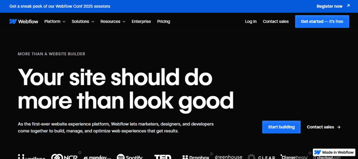Viewport: 358px width, 159px height.
Task: Click the Dropbox logo
Action: pyautogui.click(x=195, y=157)
